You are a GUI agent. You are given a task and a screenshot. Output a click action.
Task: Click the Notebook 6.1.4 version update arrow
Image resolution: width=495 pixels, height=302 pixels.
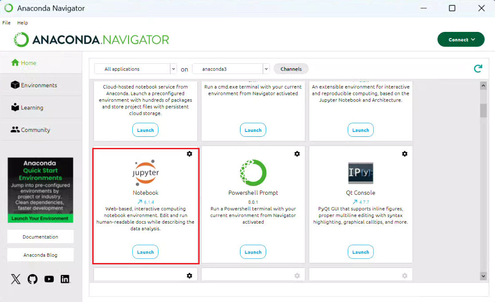(140, 202)
